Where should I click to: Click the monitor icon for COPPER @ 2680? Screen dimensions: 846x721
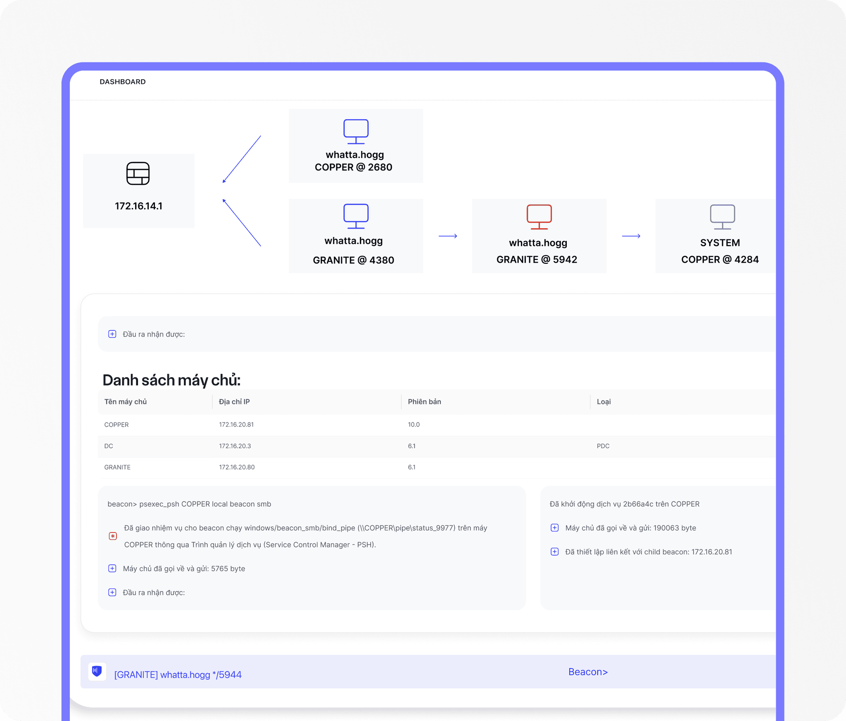click(355, 131)
